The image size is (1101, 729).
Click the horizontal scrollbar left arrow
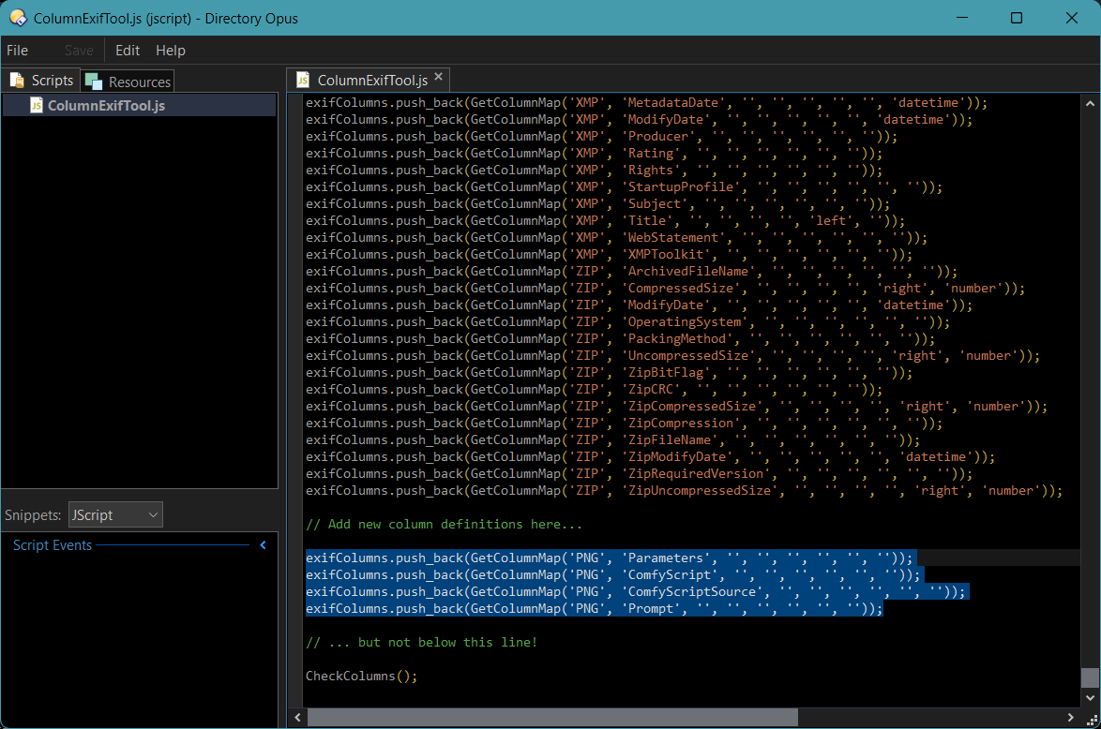297,718
